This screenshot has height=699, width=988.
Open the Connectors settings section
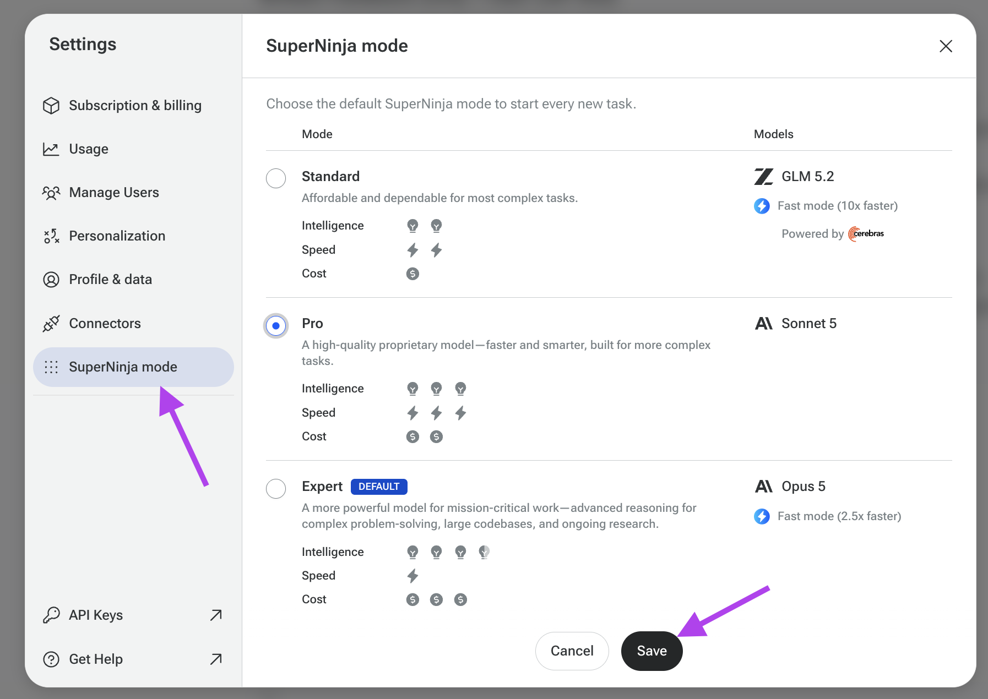133,324
